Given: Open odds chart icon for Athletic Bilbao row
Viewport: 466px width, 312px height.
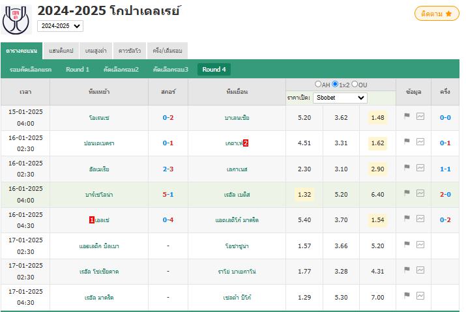Looking at the screenshot, I should point(420,244).
